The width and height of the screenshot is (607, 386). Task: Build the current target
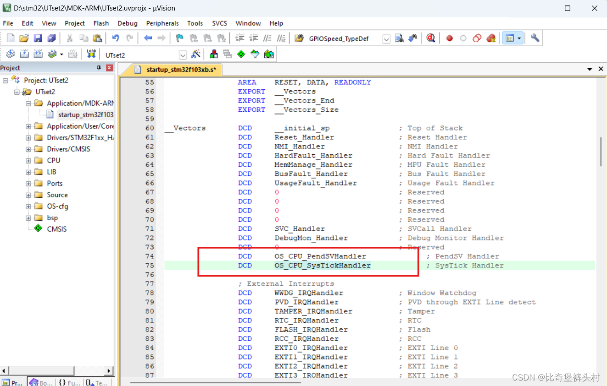(24, 54)
